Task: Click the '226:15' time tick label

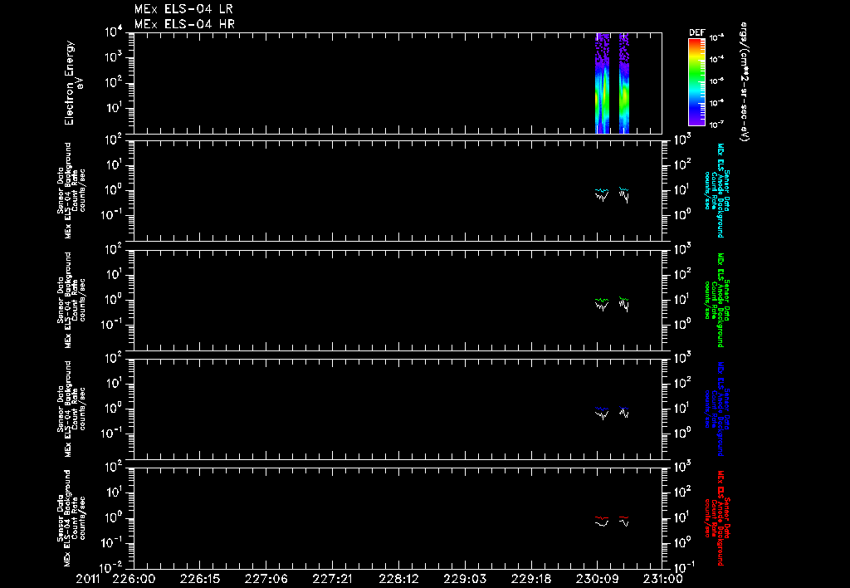Action: click(x=200, y=580)
